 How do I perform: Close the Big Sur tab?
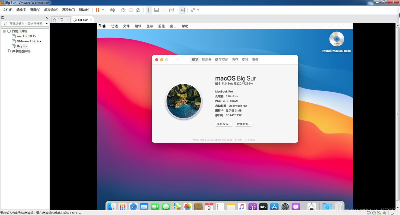pyautogui.click(x=91, y=19)
